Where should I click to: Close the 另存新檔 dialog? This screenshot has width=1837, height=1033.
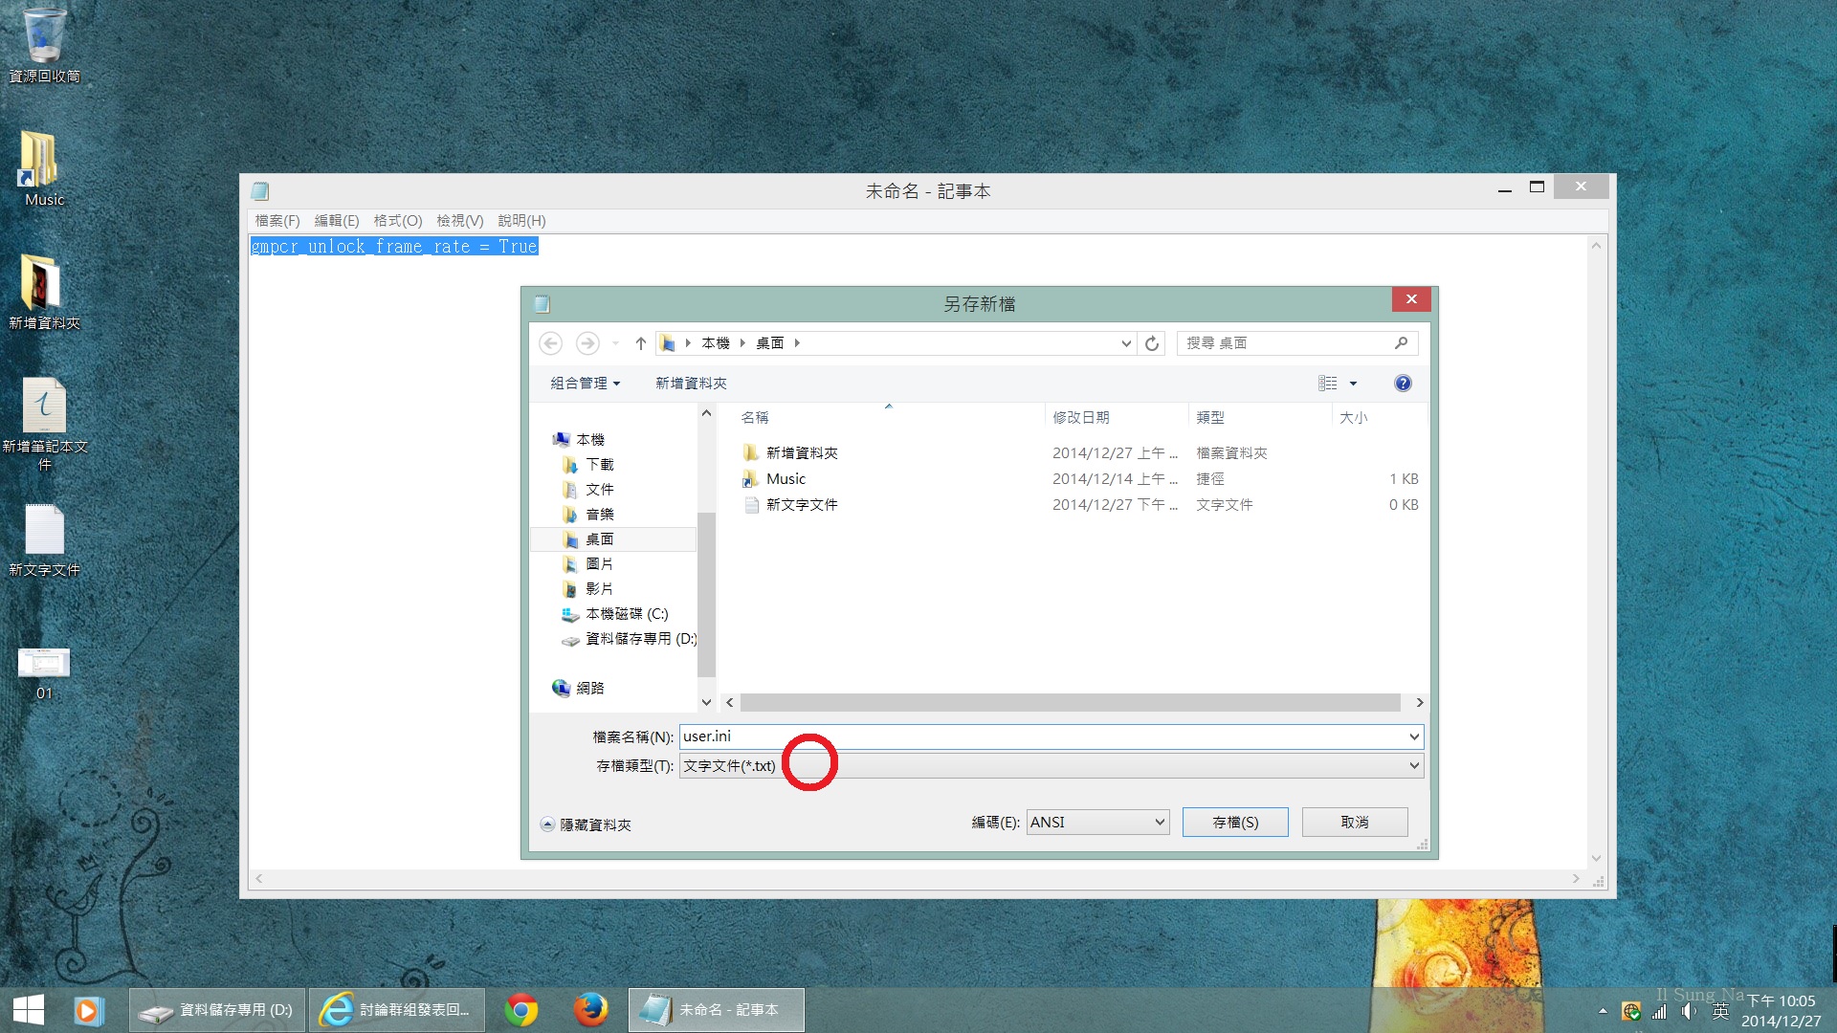(x=1411, y=299)
